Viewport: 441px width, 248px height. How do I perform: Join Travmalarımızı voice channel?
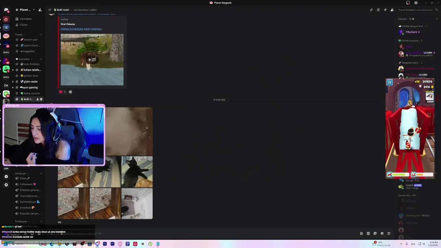pyautogui.click(x=29, y=196)
